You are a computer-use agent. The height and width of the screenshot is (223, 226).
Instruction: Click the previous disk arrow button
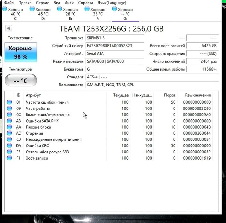pyautogui.click(x=9, y=28)
